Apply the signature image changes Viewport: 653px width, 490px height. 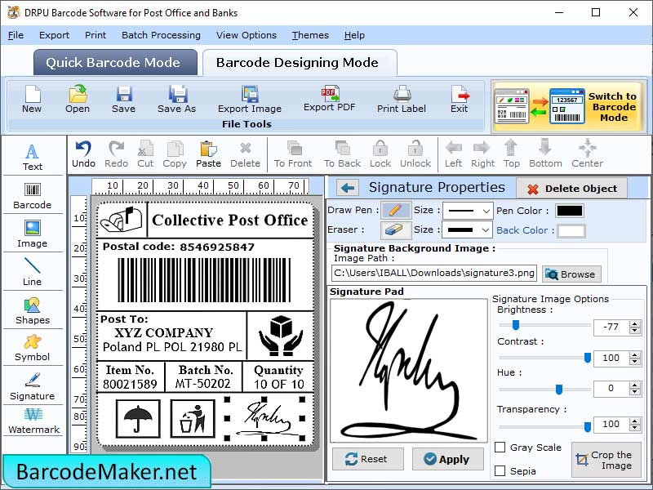447,458
